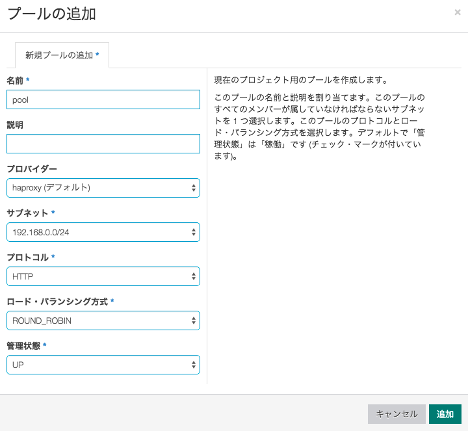The height and width of the screenshot is (431, 468).
Task: Close the プールの追加 dialog with X
Action: pyautogui.click(x=457, y=12)
